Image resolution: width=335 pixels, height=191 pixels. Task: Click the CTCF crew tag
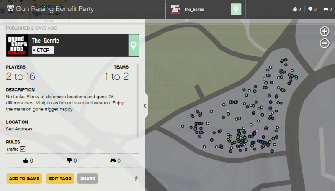coord(43,50)
